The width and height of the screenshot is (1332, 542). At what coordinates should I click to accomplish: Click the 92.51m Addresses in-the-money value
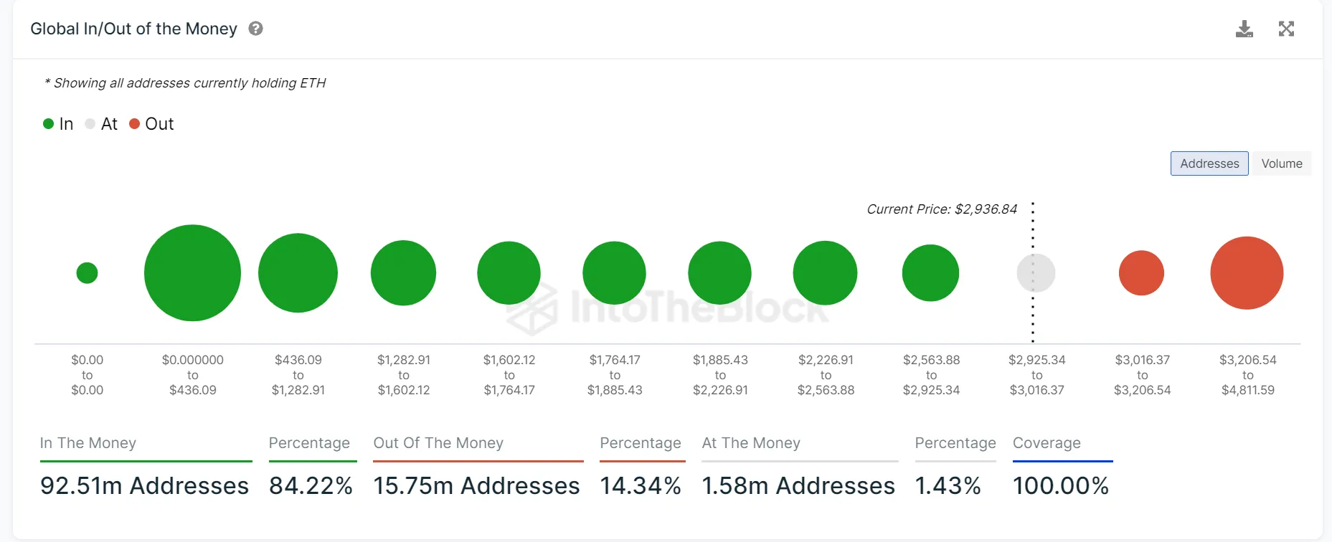pyautogui.click(x=144, y=485)
